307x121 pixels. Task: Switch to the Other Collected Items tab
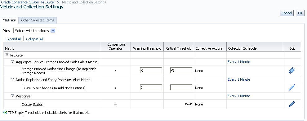coord(38,20)
